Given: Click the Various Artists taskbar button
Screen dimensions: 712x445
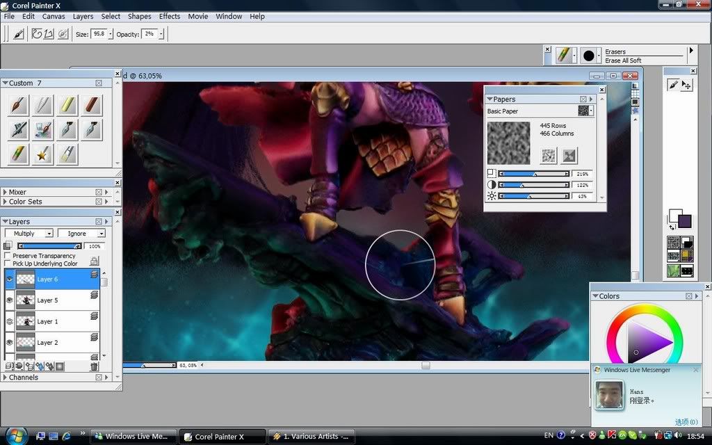Looking at the screenshot, I should pyautogui.click(x=312, y=437).
